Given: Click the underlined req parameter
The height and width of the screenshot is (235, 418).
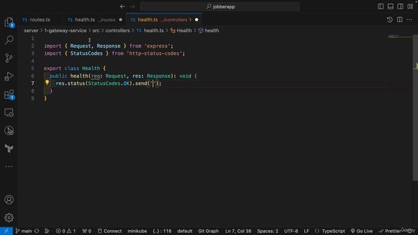Looking at the screenshot, I should tap(95, 76).
